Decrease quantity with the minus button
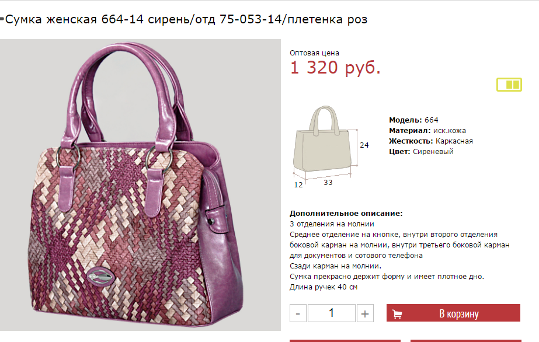 298,313
